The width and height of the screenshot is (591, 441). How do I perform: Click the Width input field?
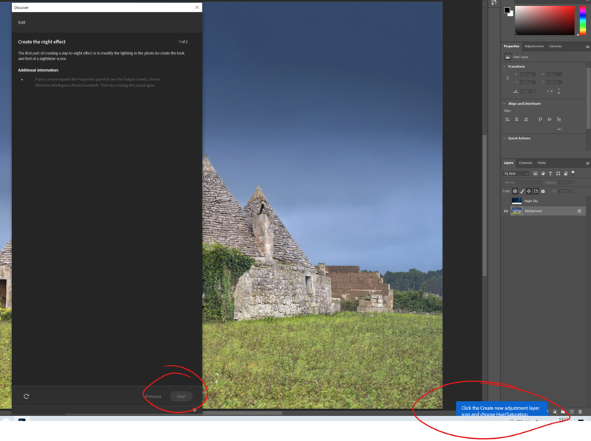coord(527,74)
